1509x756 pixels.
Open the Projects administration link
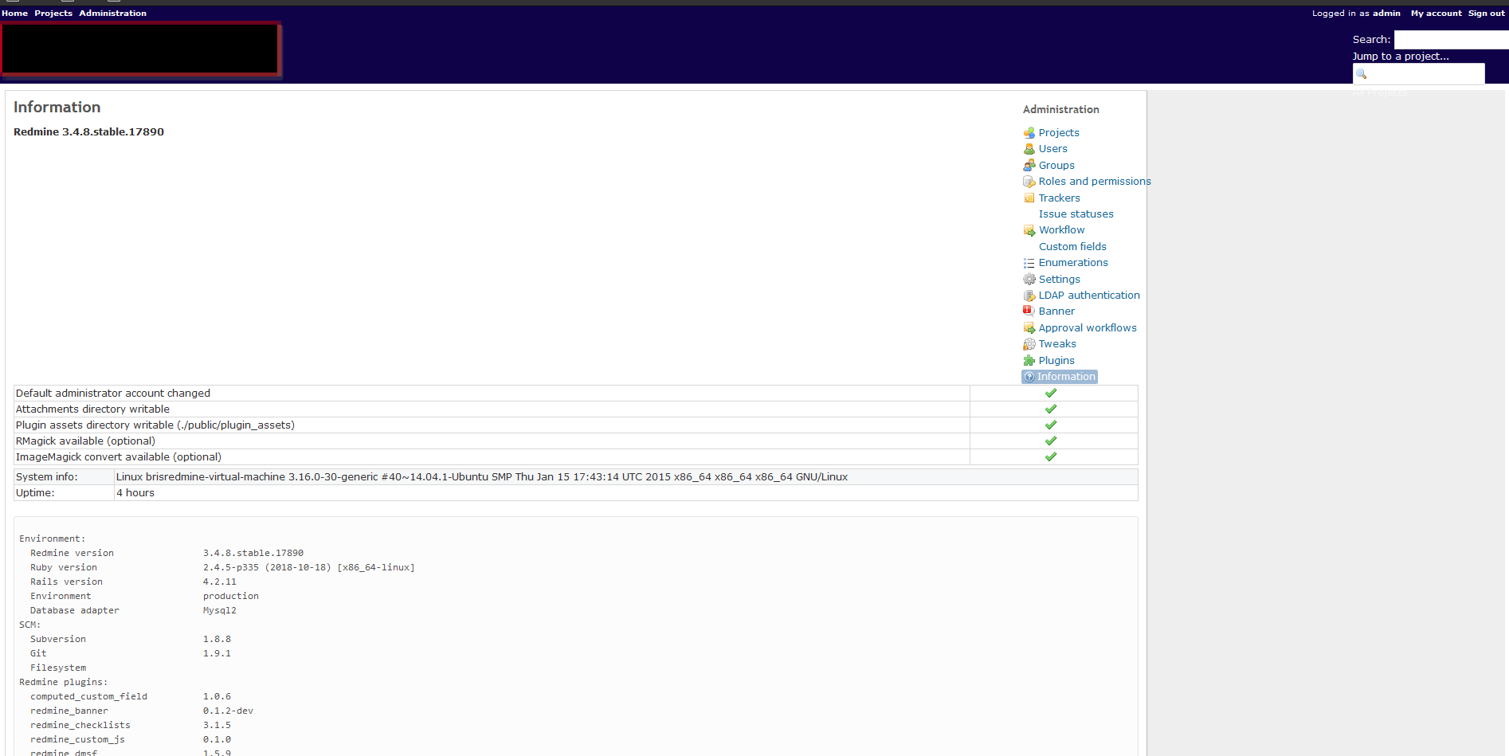pos(1059,133)
